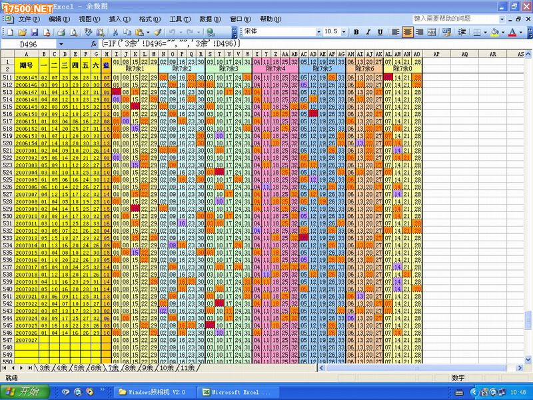Image resolution: width=533 pixels, height=400 pixels.
Task: Toggle Align Left
Action: point(395,32)
